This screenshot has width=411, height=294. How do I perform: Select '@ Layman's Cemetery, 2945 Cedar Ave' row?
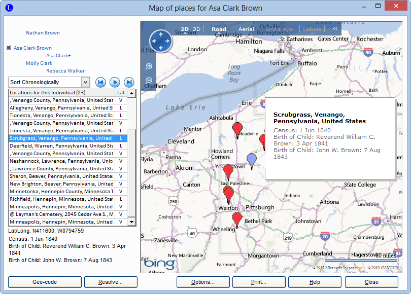[x=68, y=214]
